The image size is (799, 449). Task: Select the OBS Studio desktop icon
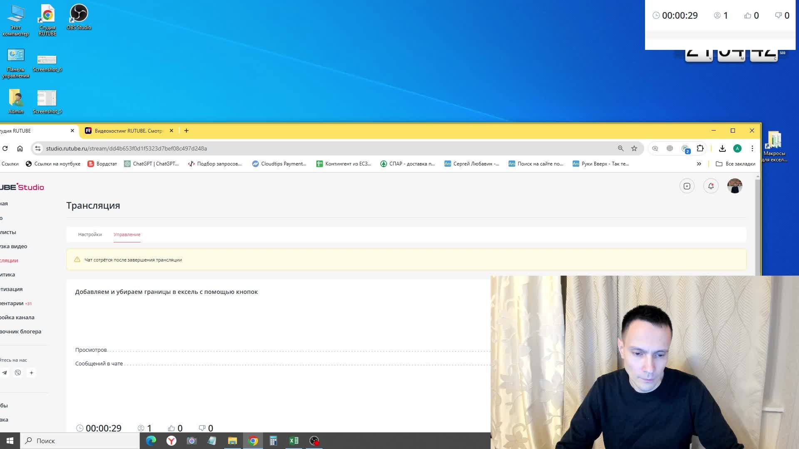tap(79, 16)
